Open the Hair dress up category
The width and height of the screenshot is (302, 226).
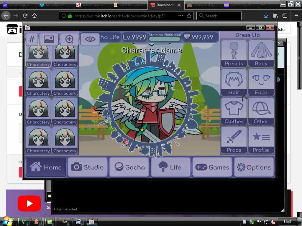pos(234,82)
